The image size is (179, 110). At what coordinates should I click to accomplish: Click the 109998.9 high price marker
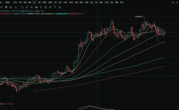coord(139,17)
